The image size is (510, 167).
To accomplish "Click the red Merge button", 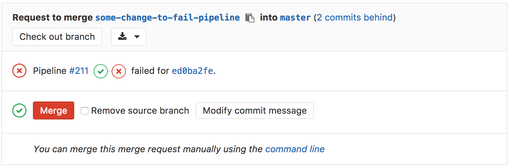I will (x=54, y=110).
